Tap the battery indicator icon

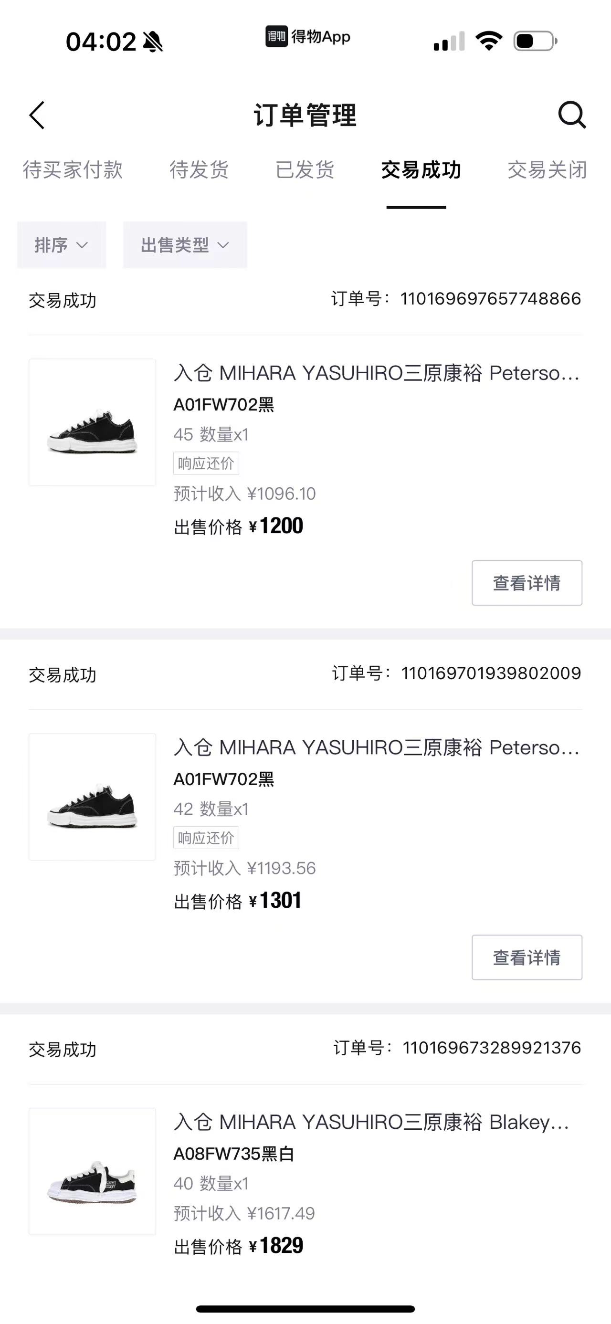(536, 41)
